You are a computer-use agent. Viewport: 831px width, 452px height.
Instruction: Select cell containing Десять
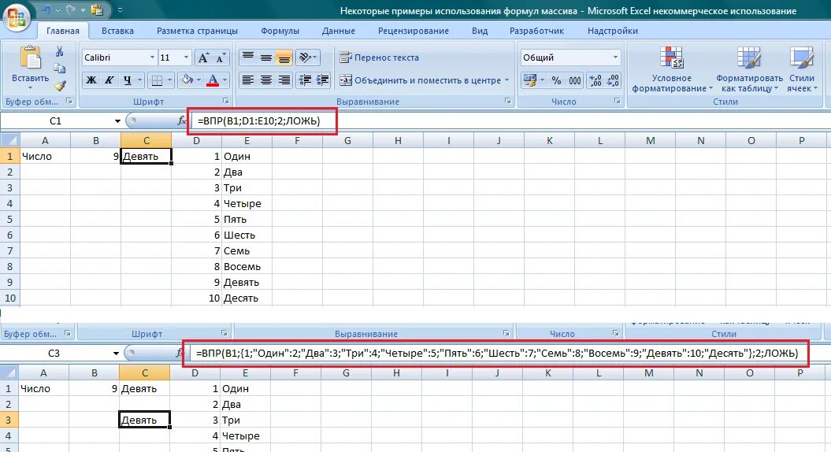coord(247,298)
